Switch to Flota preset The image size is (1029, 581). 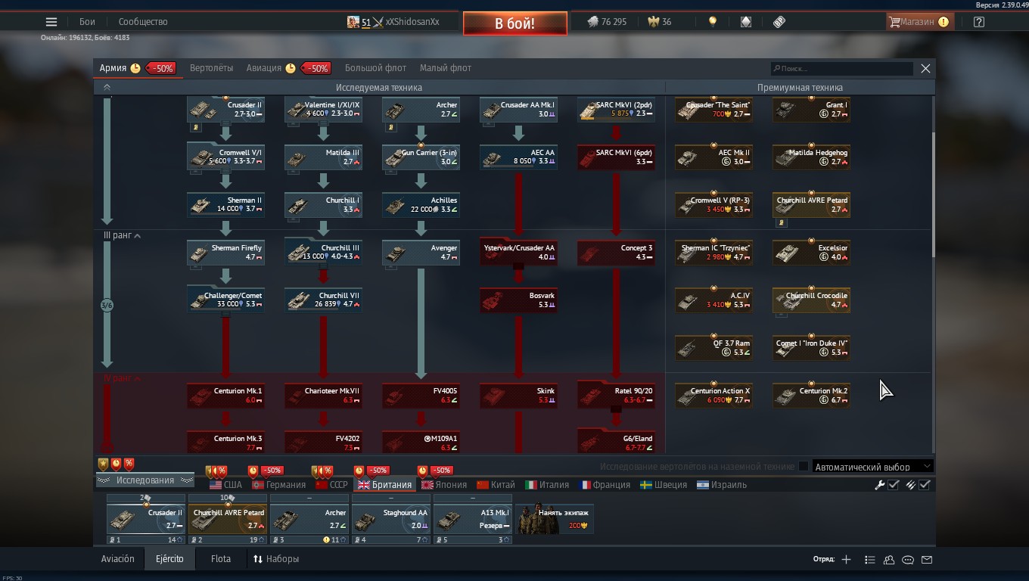click(221, 559)
